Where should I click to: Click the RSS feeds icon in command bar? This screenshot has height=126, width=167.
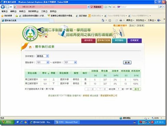click(x=110, y=20)
